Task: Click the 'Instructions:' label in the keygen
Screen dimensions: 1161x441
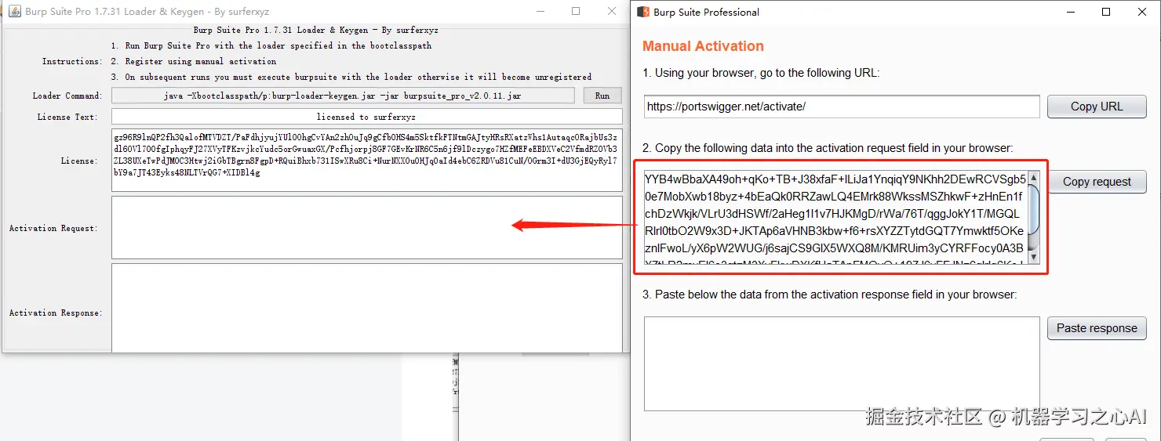Action: [x=72, y=61]
